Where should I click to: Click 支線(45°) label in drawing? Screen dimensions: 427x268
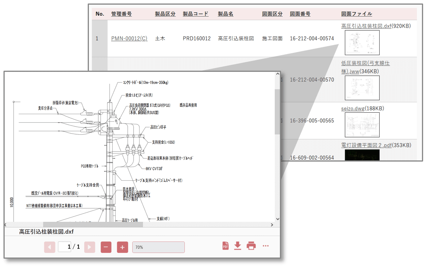(163, 219)
